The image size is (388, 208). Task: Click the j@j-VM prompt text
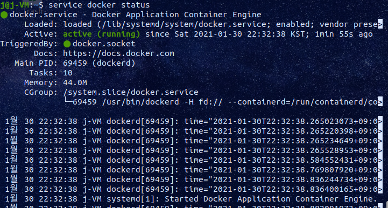(x=15, y=5)
